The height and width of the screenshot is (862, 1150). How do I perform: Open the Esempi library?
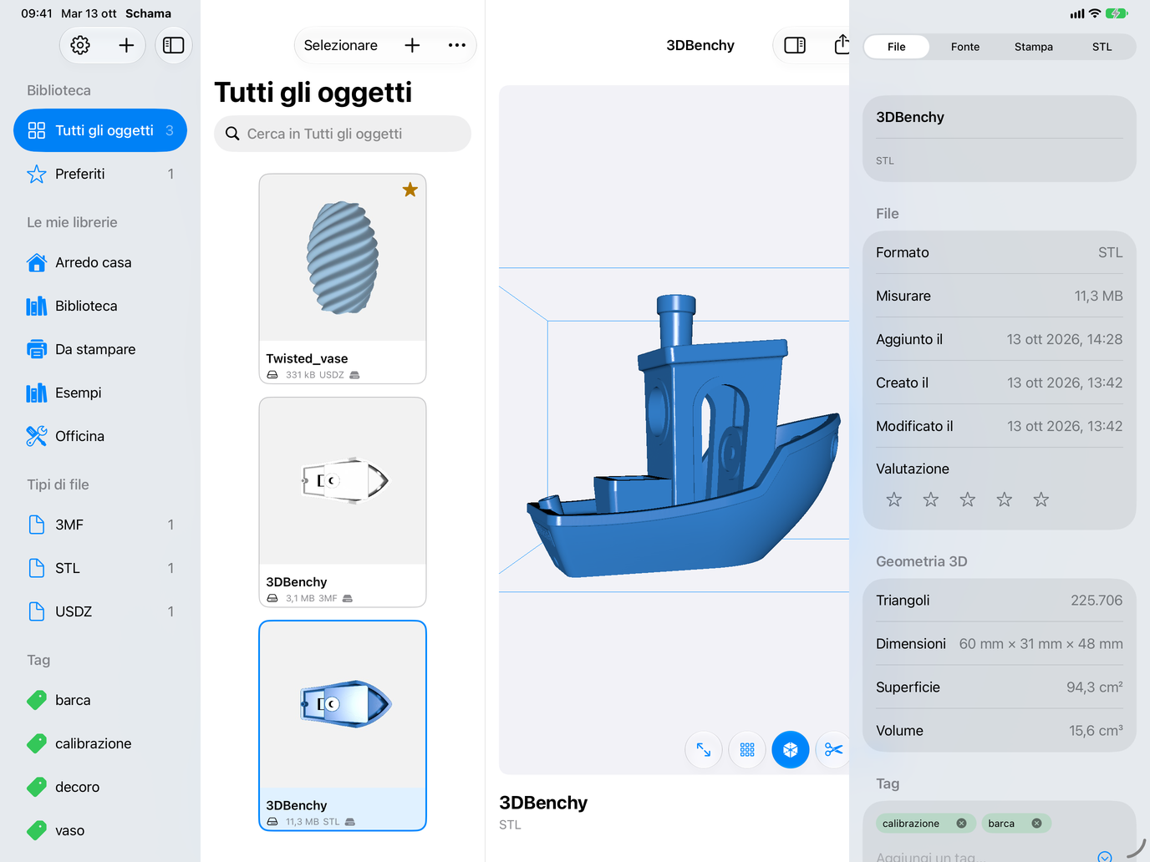(100, 393)
